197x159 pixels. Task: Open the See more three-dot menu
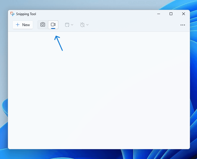point(183,25)
